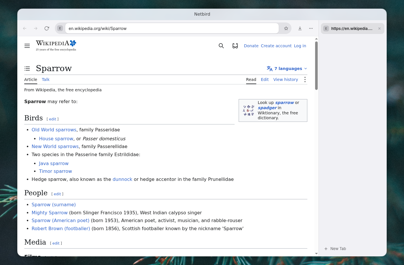Screen dimensions: 404x265
Task: Go forward with the browser arrow
Action: pos(36,28)
